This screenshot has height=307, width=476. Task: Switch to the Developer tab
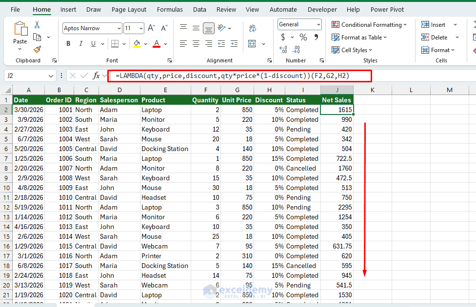click(x=322, y=9)
